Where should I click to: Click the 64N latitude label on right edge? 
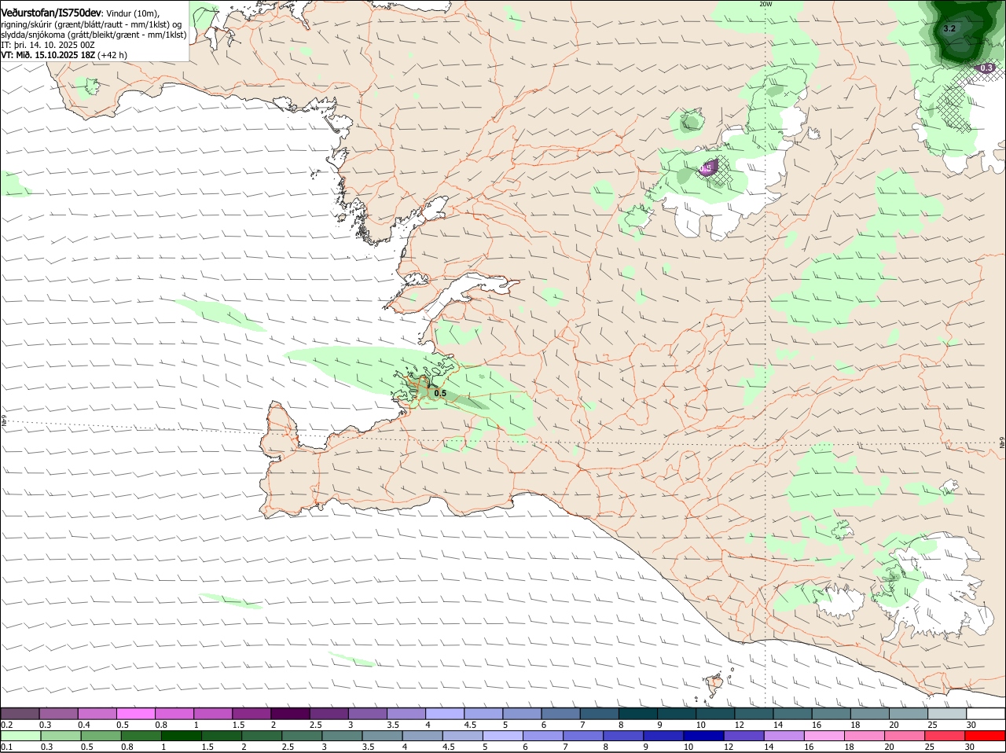click(1002, 443)
